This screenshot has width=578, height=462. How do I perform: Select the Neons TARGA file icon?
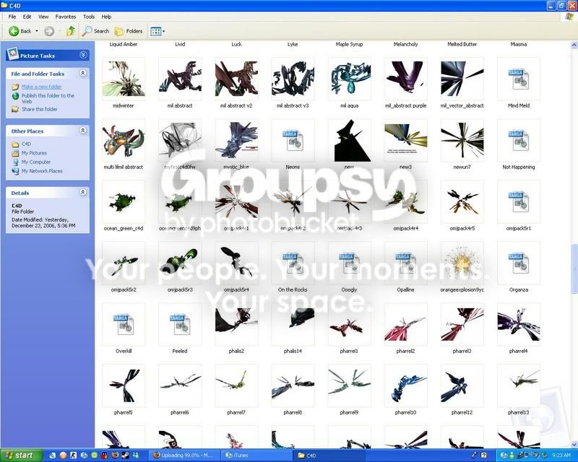pos(293,140)
